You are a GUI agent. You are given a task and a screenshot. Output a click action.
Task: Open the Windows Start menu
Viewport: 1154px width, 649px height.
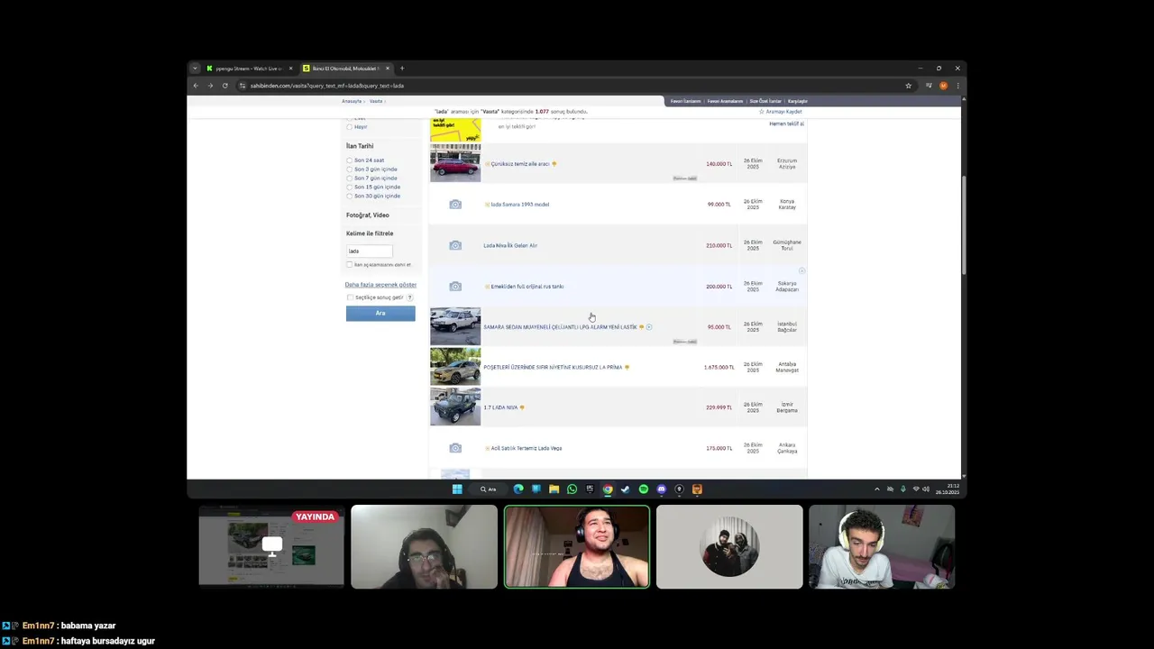457,489
